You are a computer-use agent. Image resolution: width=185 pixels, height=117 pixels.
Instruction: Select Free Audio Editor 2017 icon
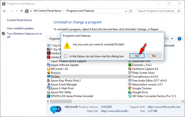point(130,81)
